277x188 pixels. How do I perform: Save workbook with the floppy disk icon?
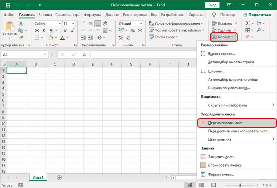(8, 5)
